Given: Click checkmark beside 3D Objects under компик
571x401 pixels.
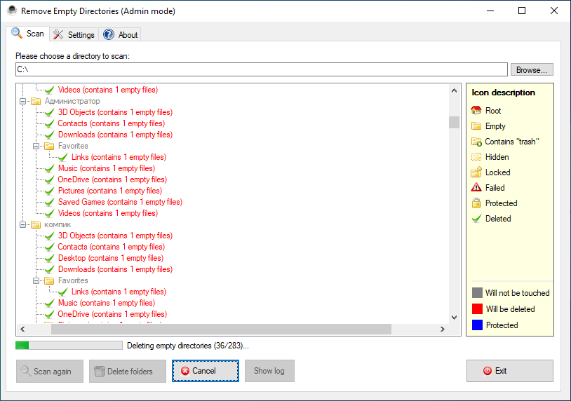Looking at the screenshot, I should coord(49,236).
